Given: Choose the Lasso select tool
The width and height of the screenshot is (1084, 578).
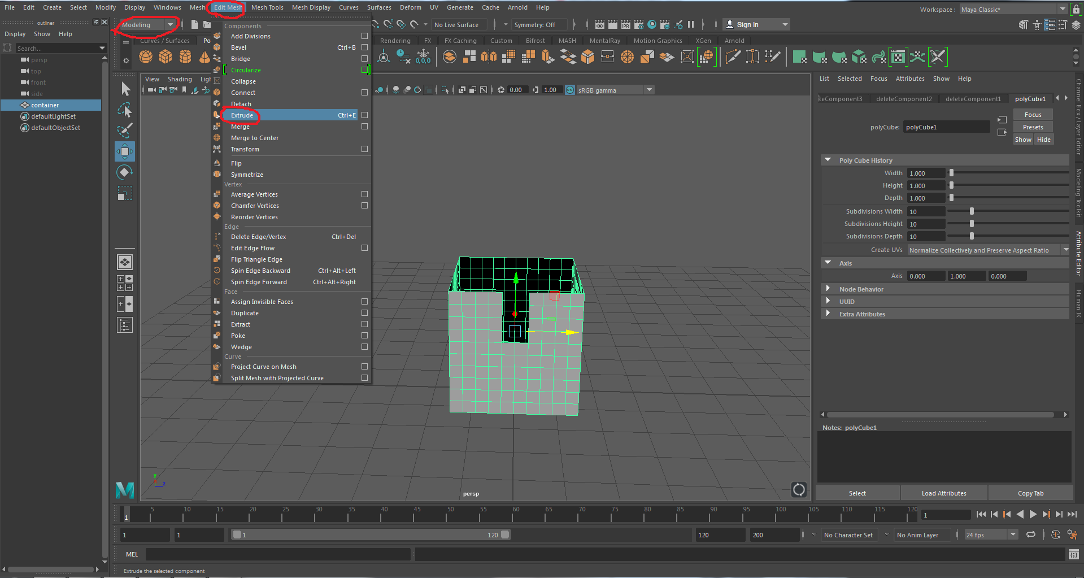Looking at the screenshot, I should click(125, 110).
